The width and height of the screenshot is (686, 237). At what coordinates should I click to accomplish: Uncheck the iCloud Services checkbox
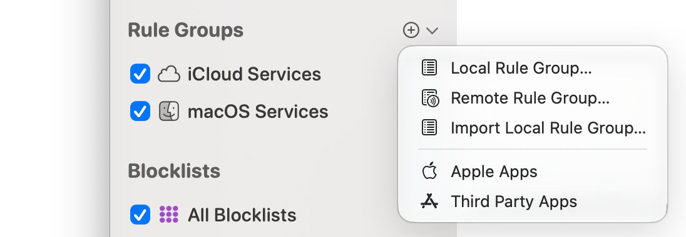(x=140, y=74)
